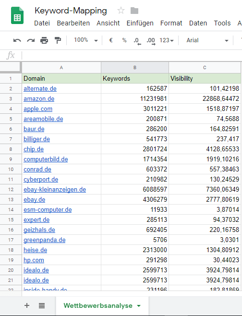Screen dimensions: 242x316
Task: Open the billiger.de link
Action: 36,139
